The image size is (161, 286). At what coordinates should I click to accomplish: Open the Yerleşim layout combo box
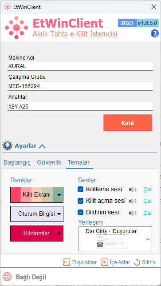115,239
